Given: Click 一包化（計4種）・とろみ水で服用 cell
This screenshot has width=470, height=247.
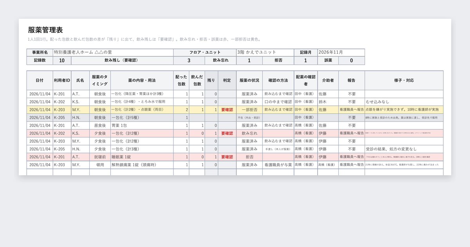Looking at the screenshot, I should [x=142, y=102].
